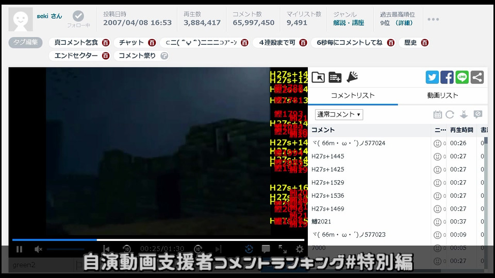The image size is (495, 278).
Task: Nicoru the comment H27s+1425
Action: tap(437, 169)
